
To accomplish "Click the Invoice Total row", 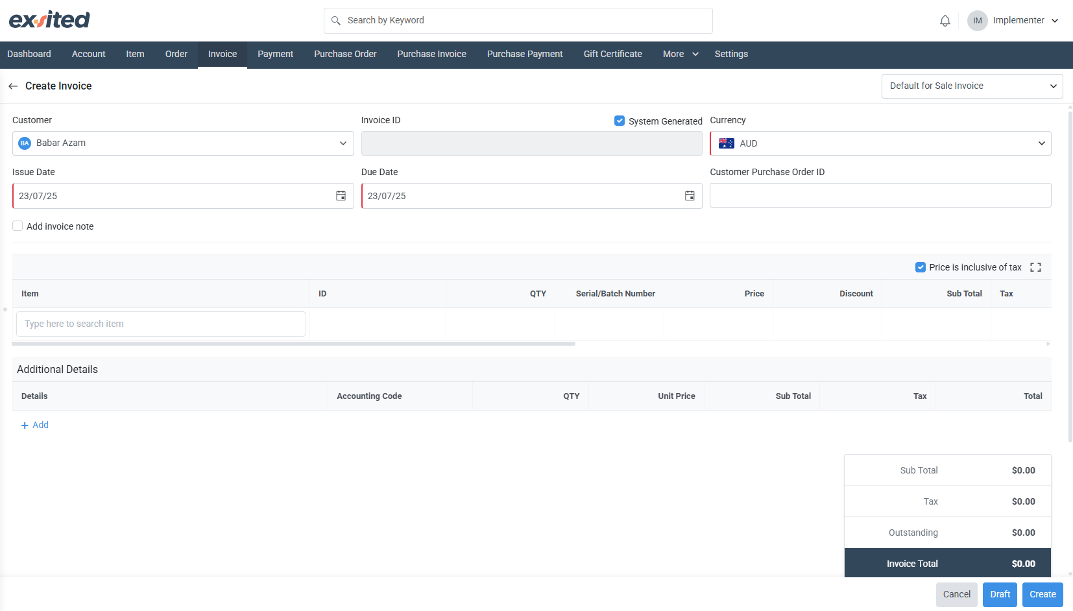I will (948, 564).
